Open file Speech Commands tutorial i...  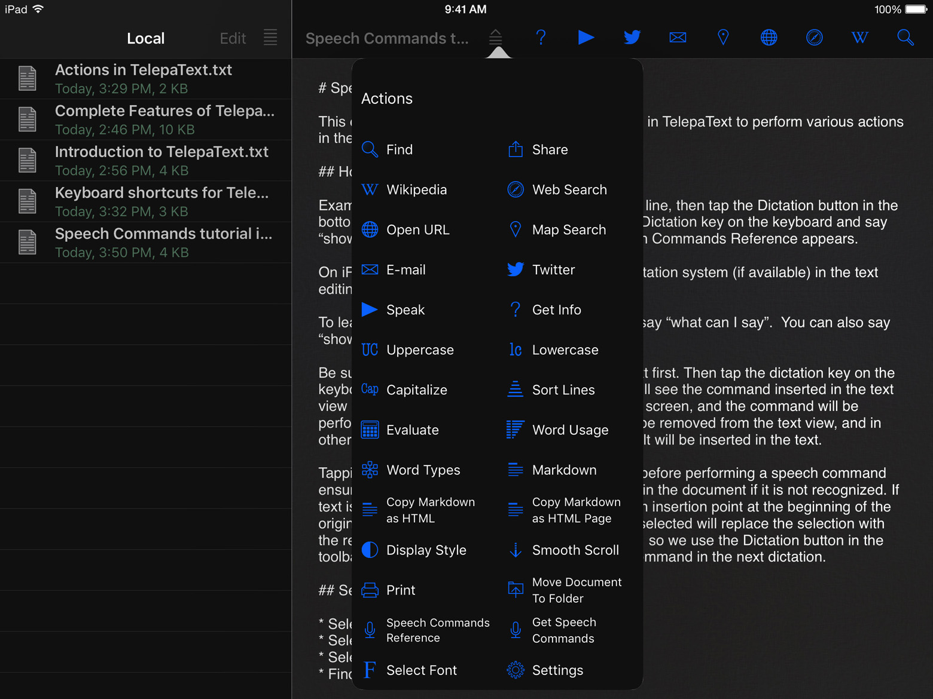(146, 243)
